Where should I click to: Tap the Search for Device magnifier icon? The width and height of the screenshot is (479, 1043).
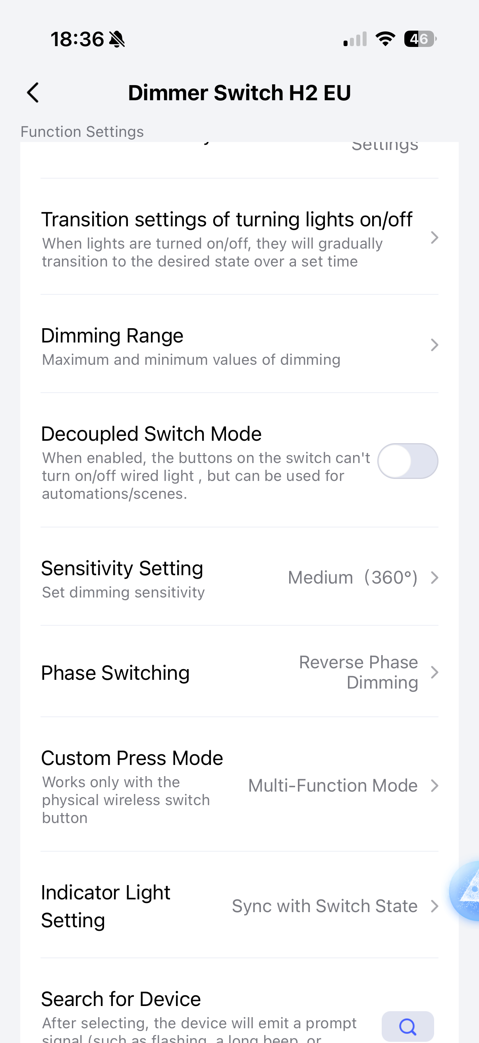408,1026
